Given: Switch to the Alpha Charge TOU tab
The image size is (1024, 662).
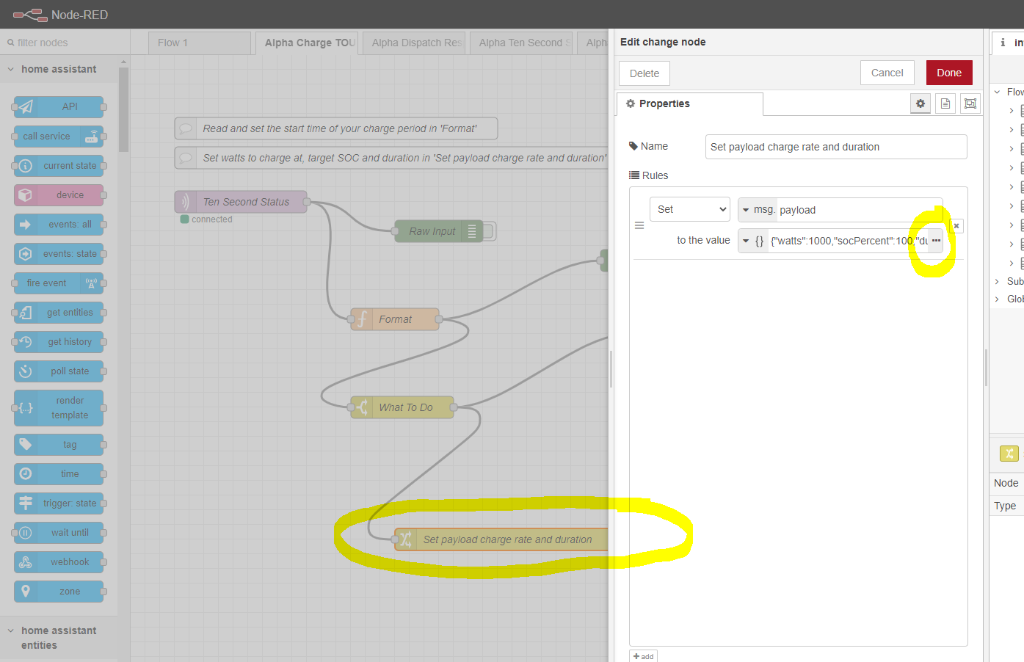Looking at the screenshot, I should pyautogui.click(x=307, y=43).
